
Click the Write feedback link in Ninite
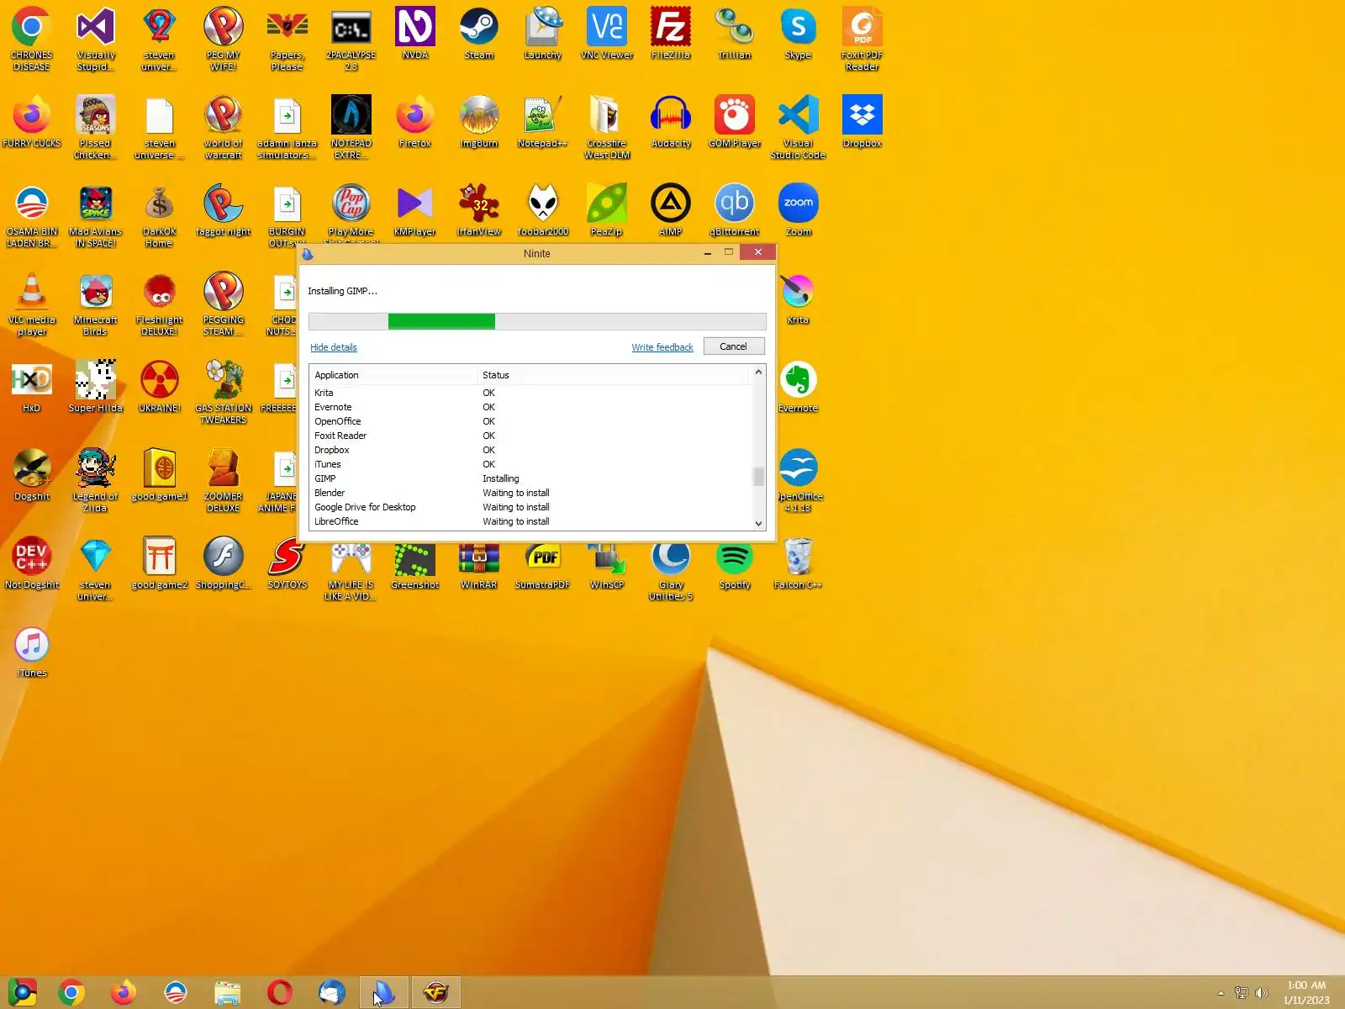[x=662, y=347]
